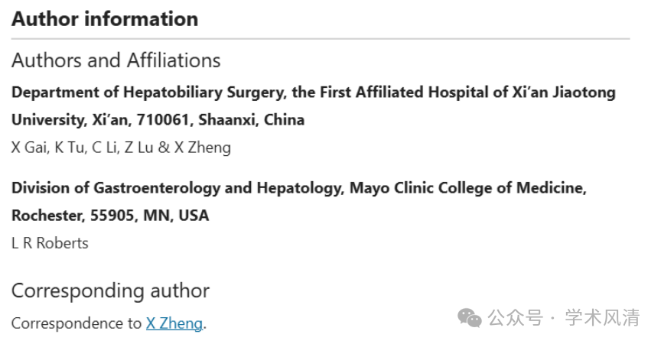The image size is (661, 344).
Task: Click the Rochester, 55905, MN, USA line
Action: 110,216
